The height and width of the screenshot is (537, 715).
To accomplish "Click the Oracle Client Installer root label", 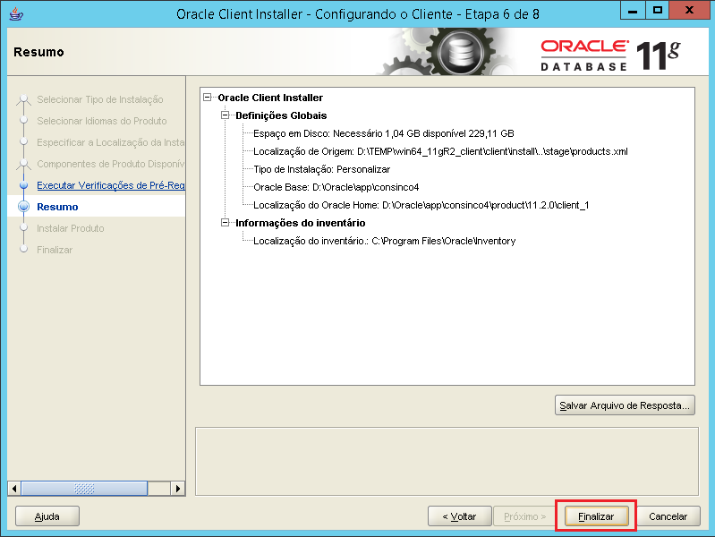I will tap(270, 98).
